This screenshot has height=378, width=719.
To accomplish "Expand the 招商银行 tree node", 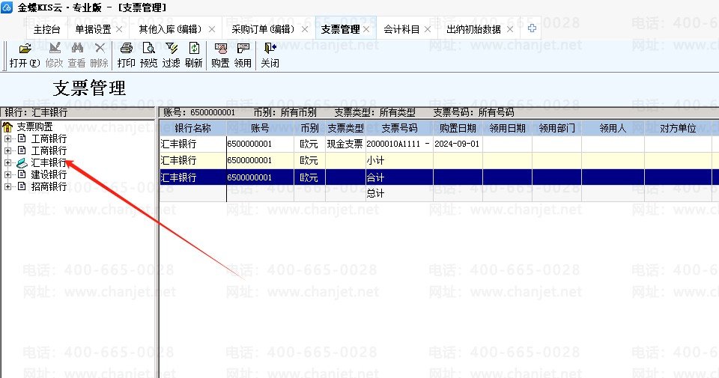I will tap(8, 186).
